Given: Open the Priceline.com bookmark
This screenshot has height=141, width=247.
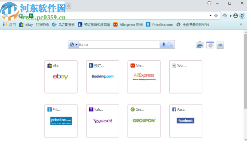Looking at the screenshot, I should [x=159, y=25].
